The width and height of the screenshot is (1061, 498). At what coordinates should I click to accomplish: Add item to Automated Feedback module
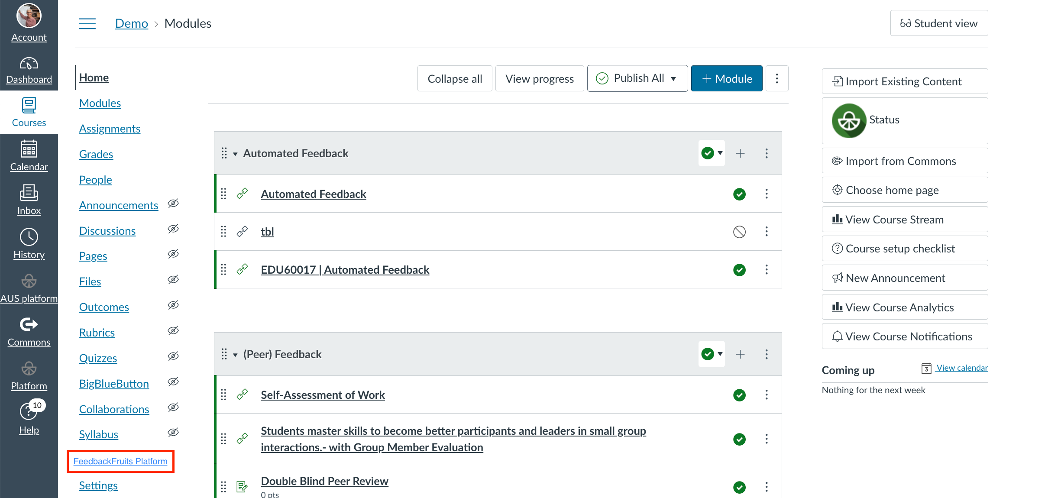pos(740,153)
